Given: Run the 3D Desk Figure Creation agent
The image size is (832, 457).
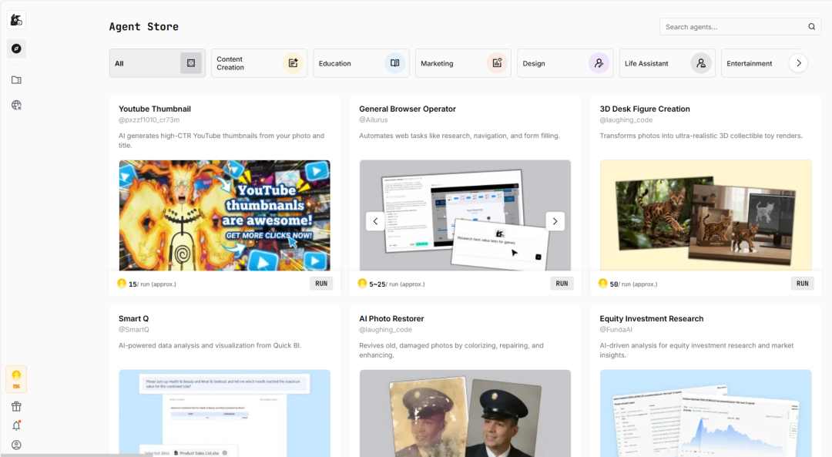Looking at the screenshot, I should [802, 284].
